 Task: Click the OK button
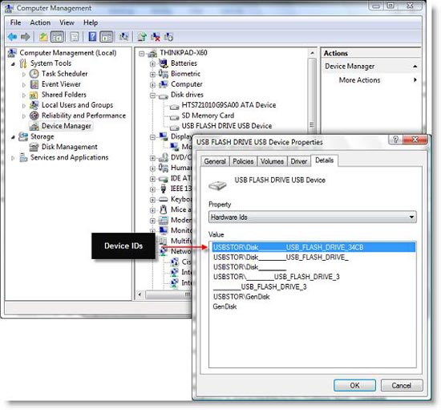point(354,385)
